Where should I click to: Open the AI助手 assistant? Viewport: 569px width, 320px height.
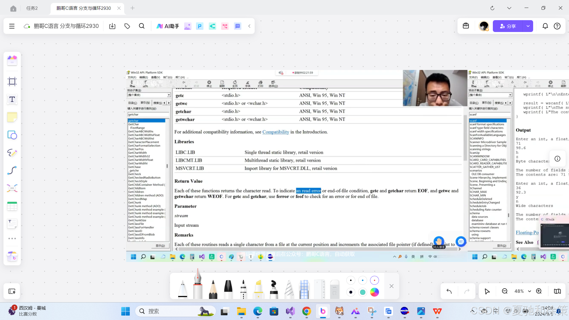coord(168,26)
